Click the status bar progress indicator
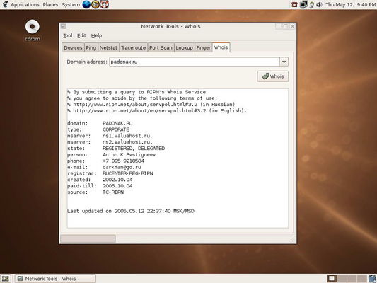The width and height of the screenshot is (377, 283). click(x=88, y=238)
